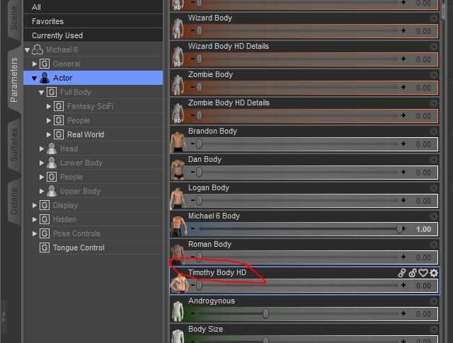Collapse the Full Body group
This screenshot has height=343, width=453.
[x=42, y=93]
